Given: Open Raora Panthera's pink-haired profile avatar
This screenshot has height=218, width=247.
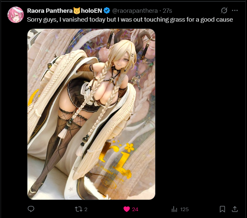Looking at the screenshot, I should (x=16, y=15).
